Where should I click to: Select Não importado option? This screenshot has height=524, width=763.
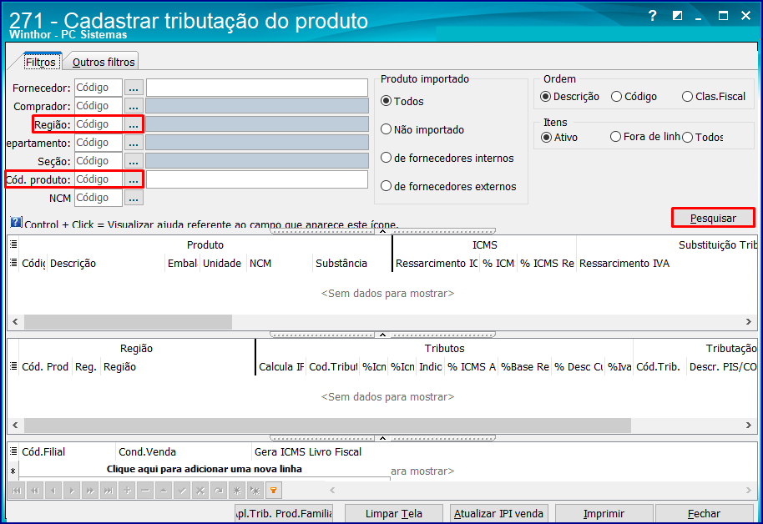pyautogui.click(x=422, y=129)
